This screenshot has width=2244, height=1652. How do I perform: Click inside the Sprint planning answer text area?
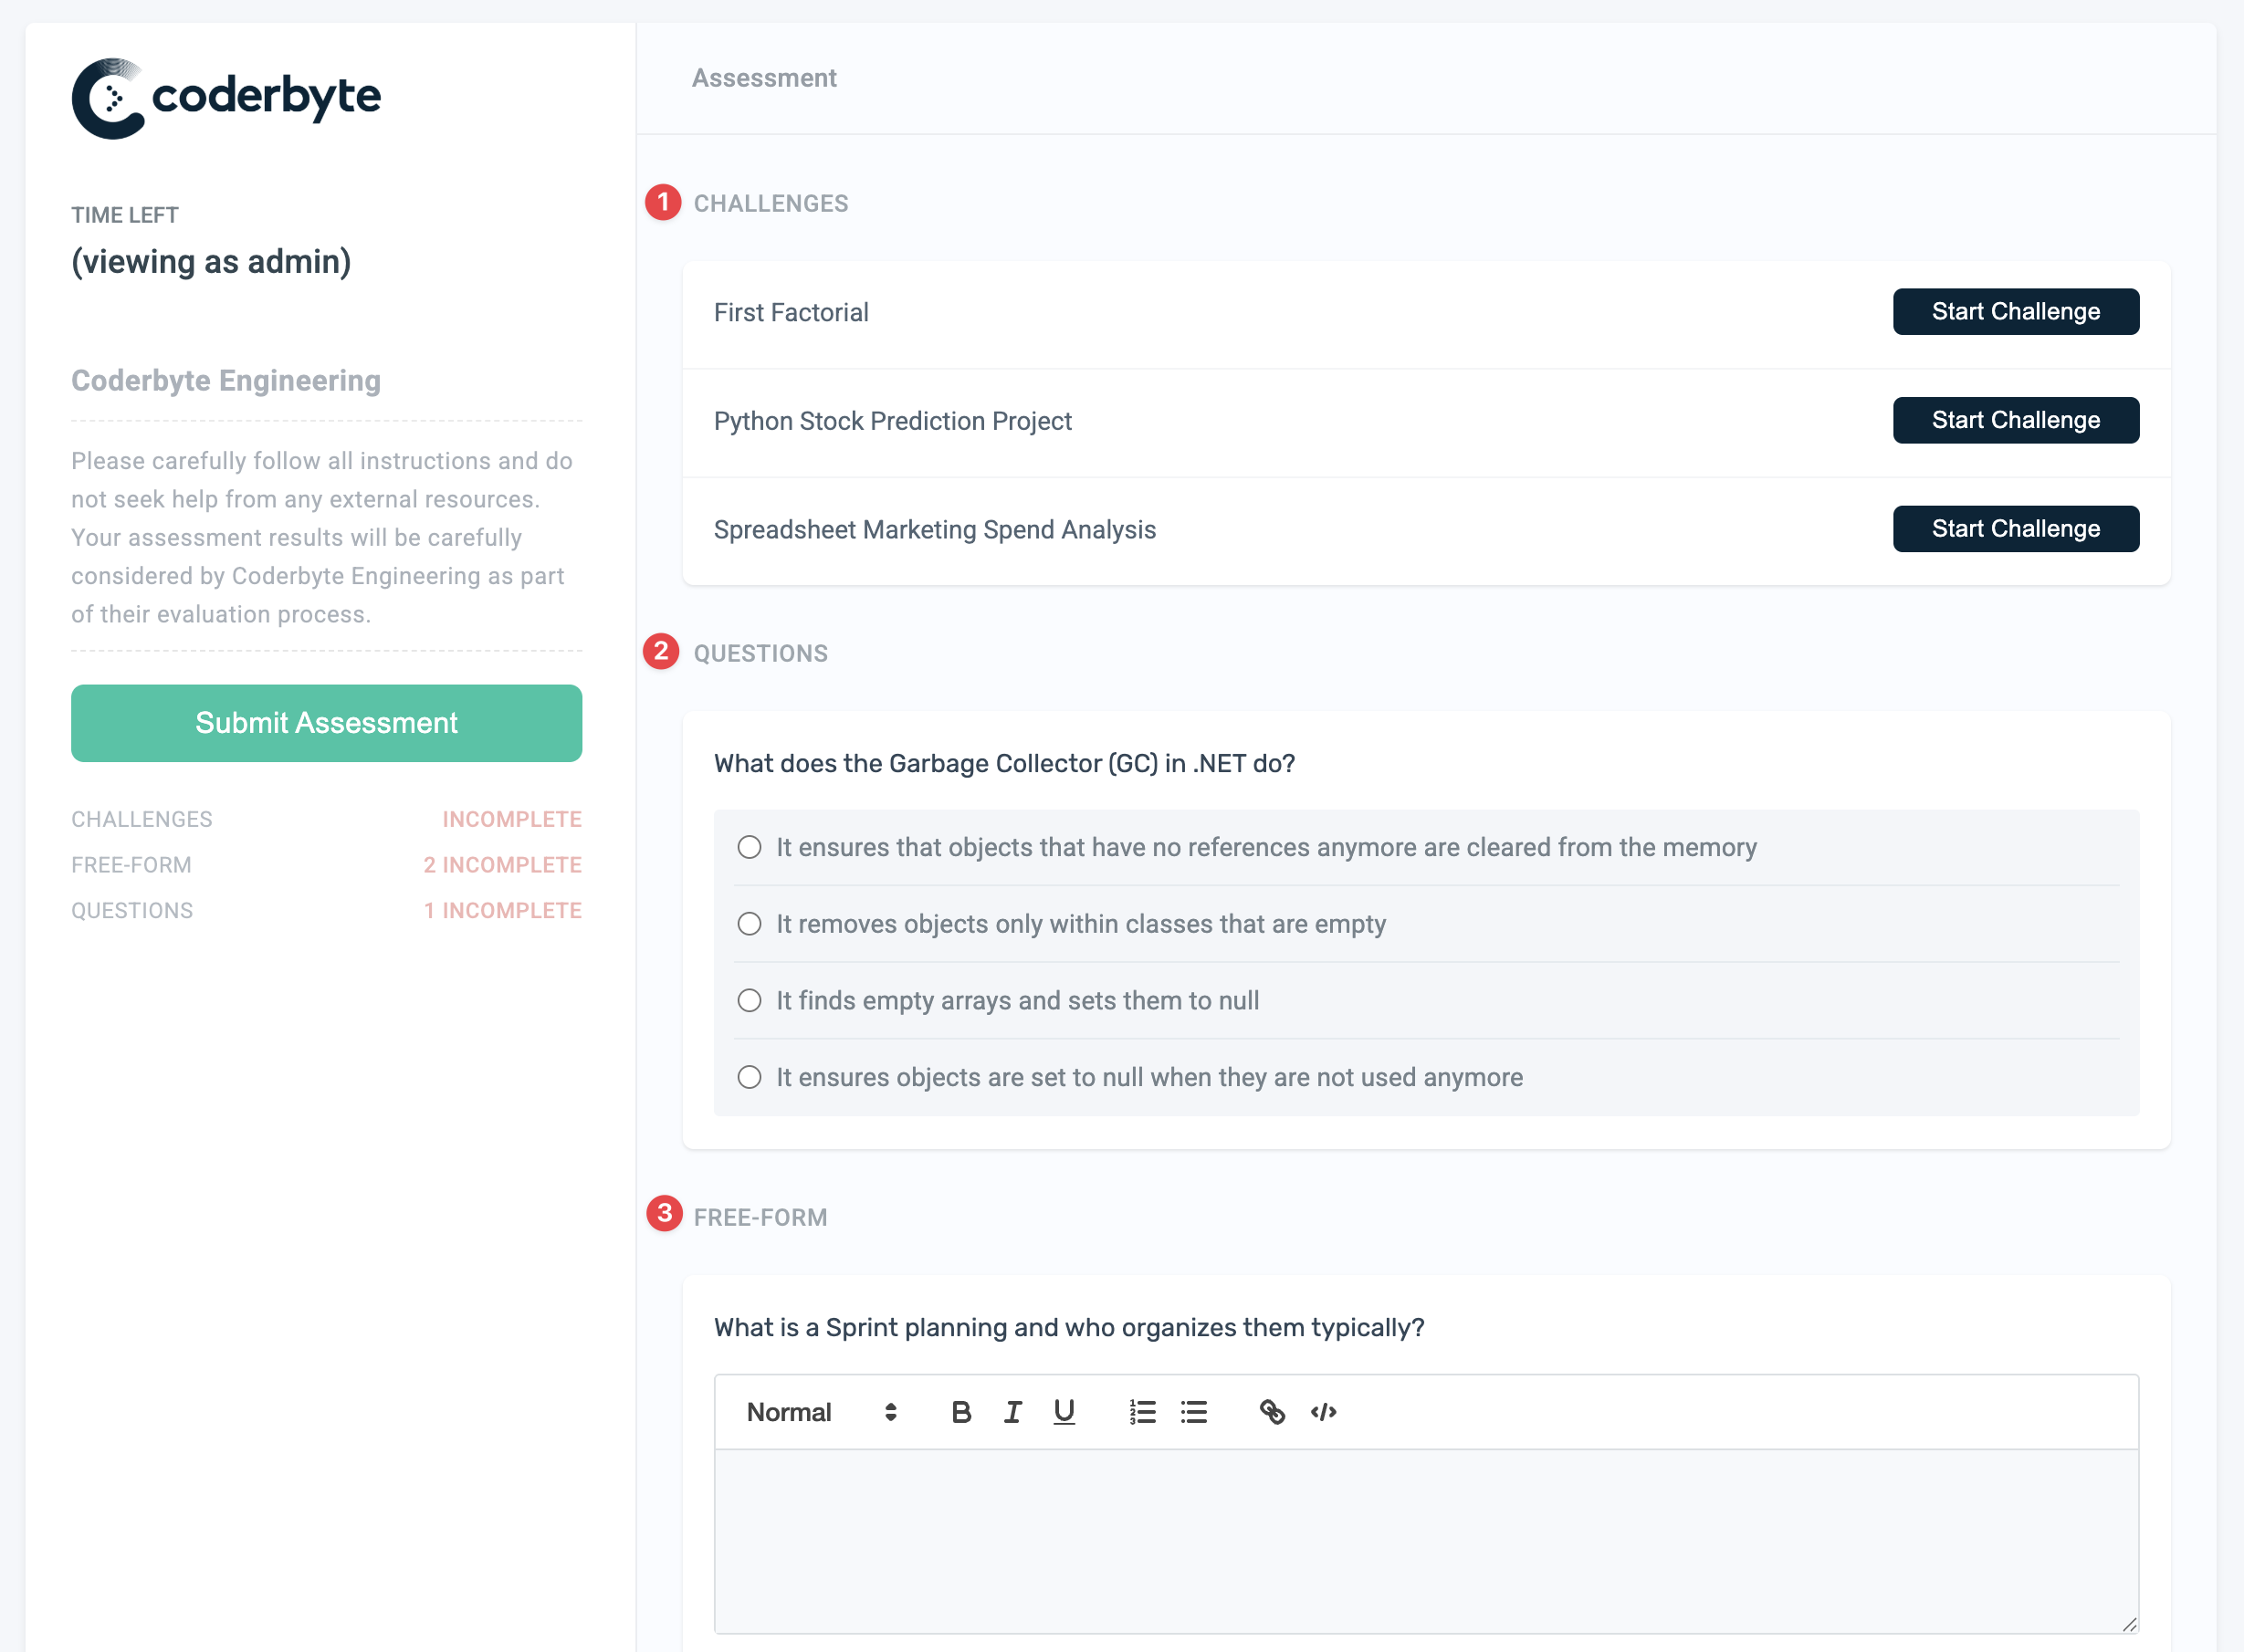[x=1425, y=1540]
